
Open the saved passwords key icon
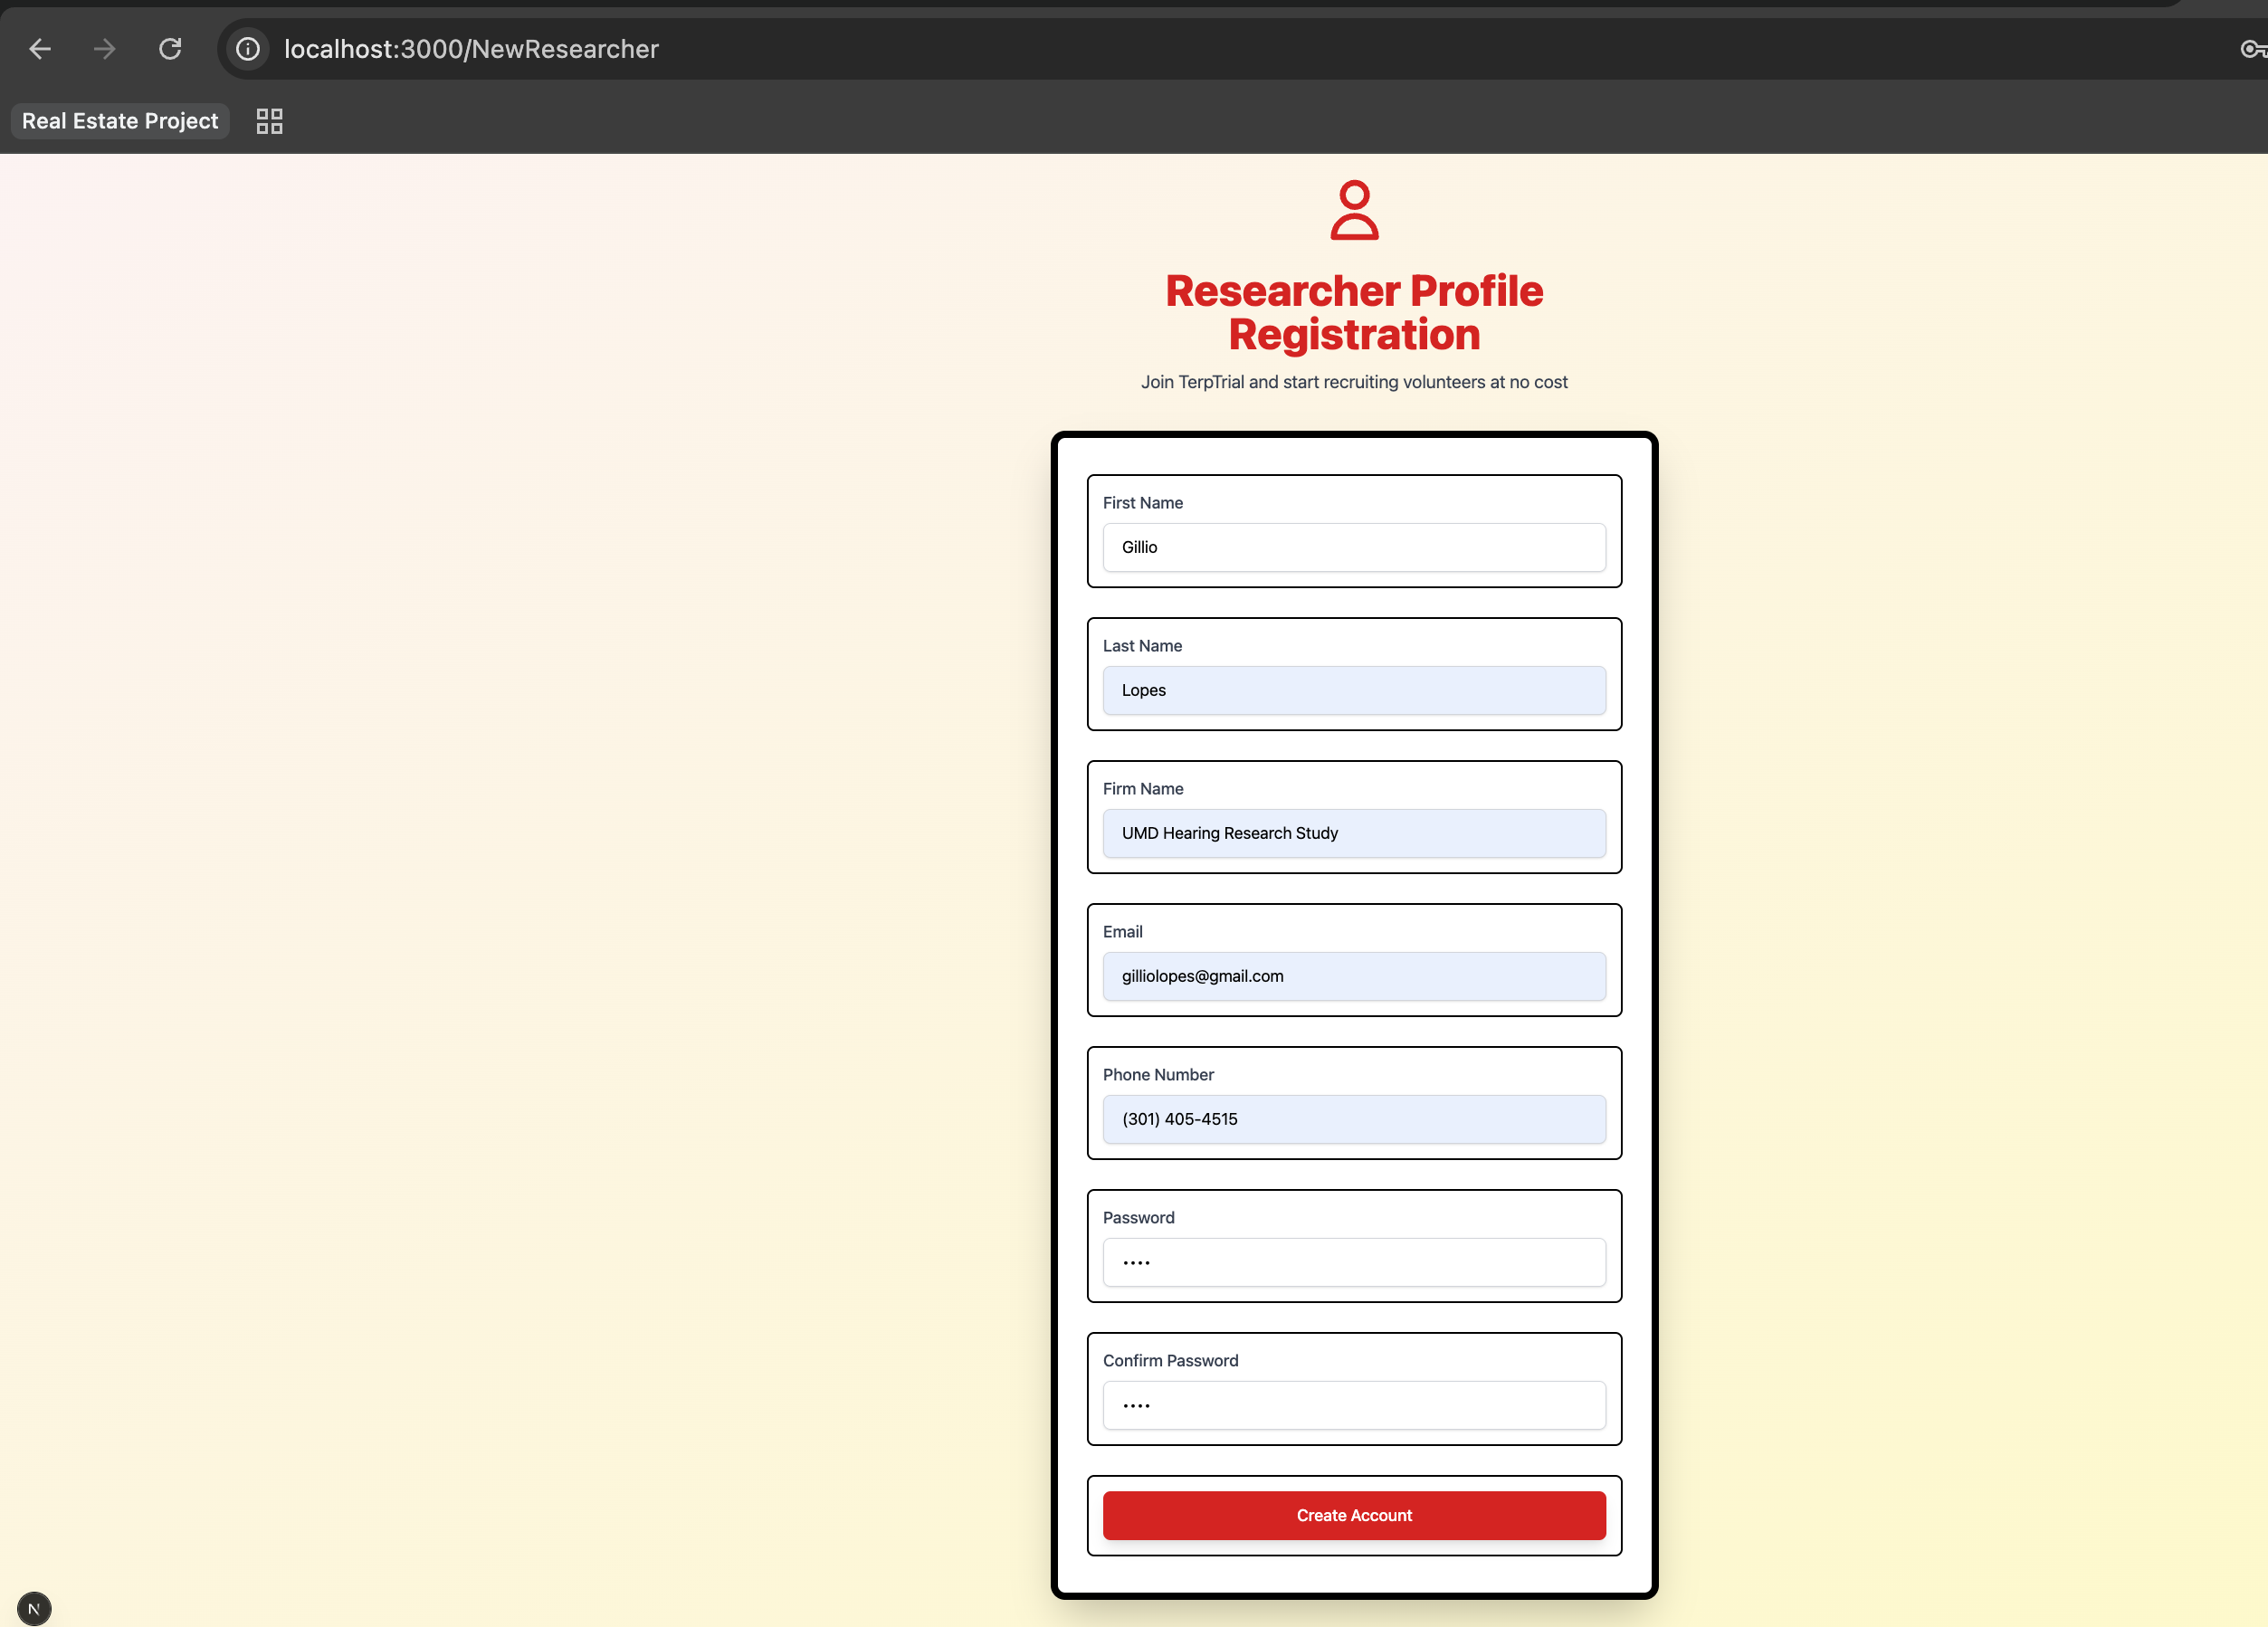tap(2252, 49)
